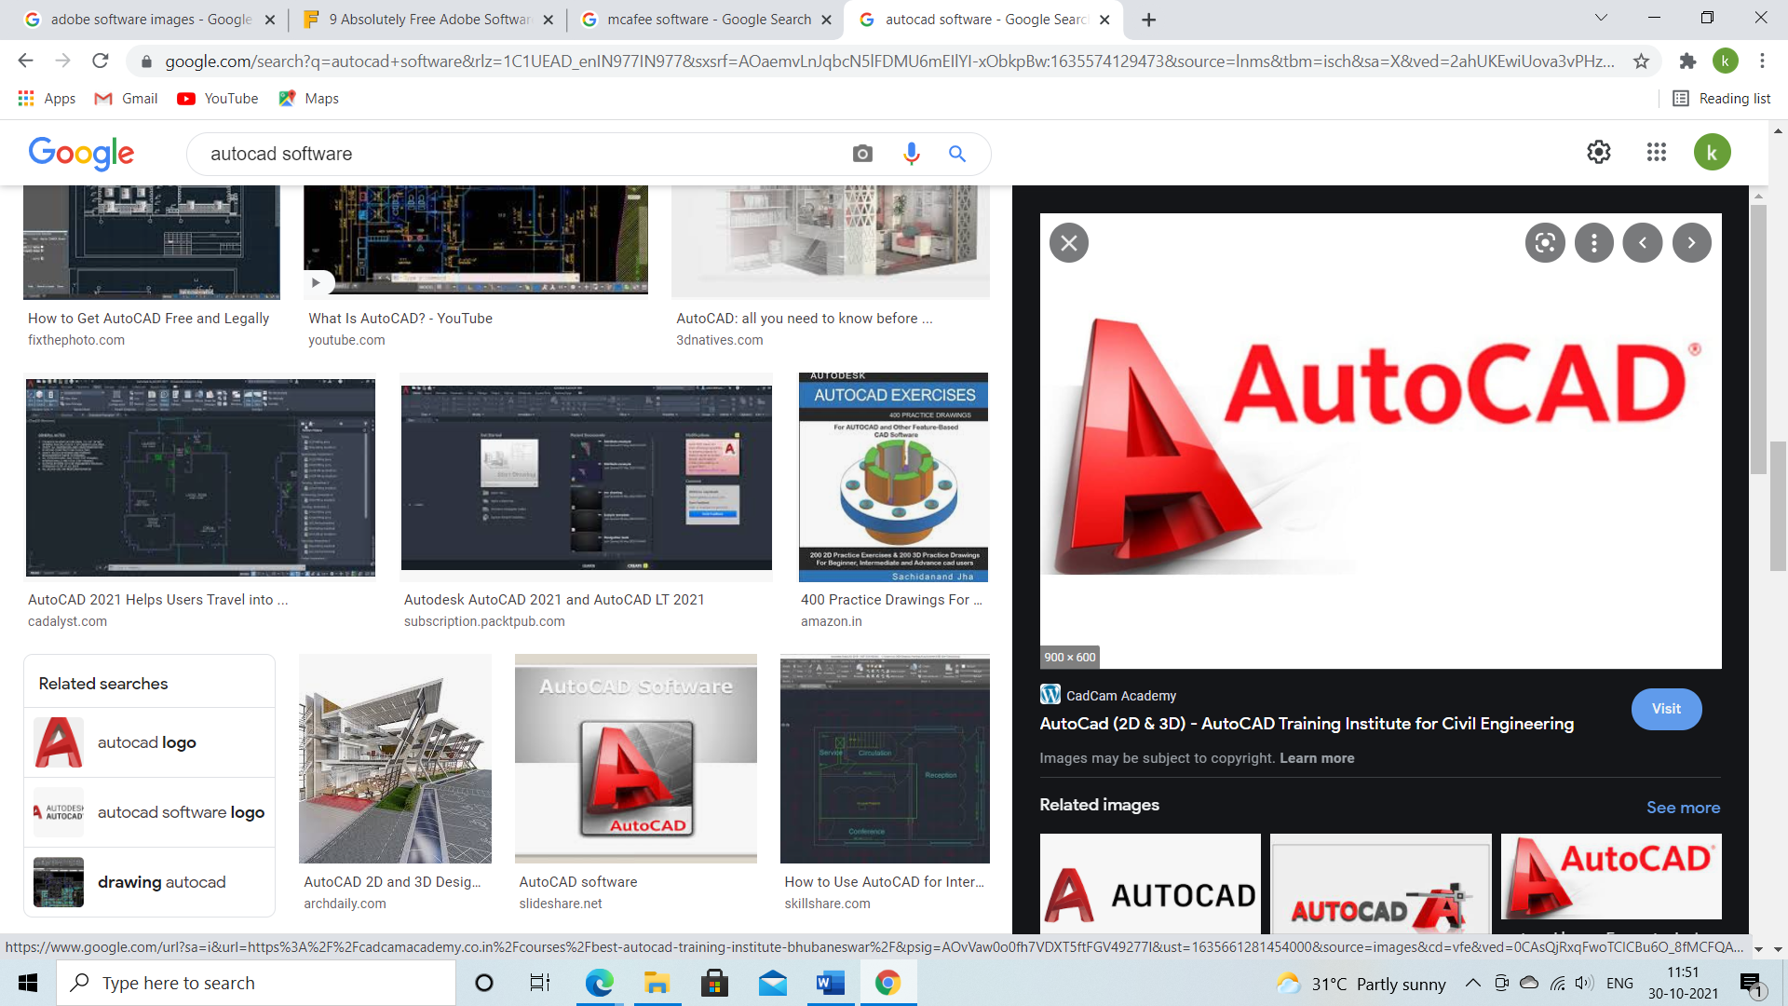Go to next image in preview

1691,243
